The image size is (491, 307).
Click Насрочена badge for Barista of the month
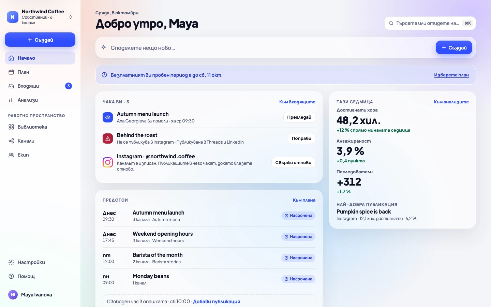coord(298,258)
